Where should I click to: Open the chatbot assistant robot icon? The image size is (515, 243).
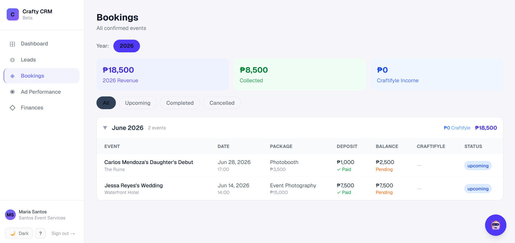[x=496, y=225]
